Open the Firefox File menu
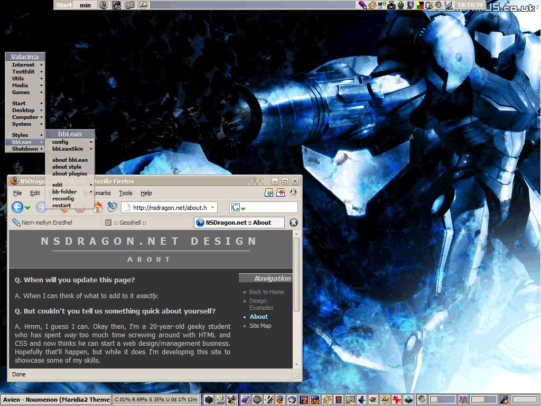This screenshot has height=406, width=541. tap(17, 193)
